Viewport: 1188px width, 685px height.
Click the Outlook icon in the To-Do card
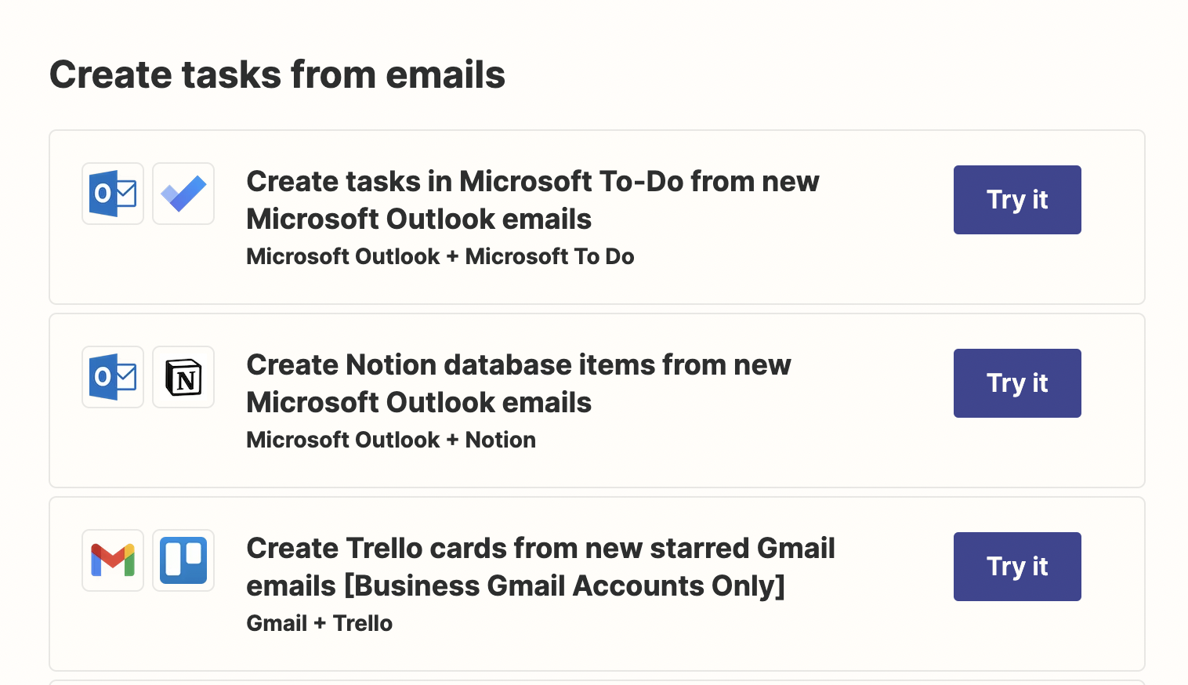pyautogui.click(x=113, y=194)
